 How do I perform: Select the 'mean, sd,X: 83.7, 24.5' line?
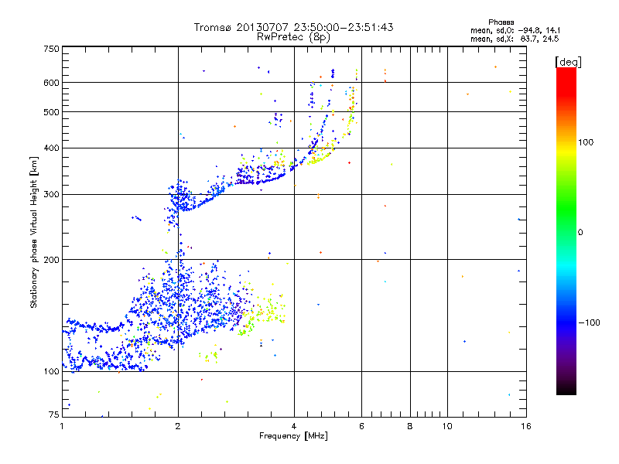tap(515, 39)
